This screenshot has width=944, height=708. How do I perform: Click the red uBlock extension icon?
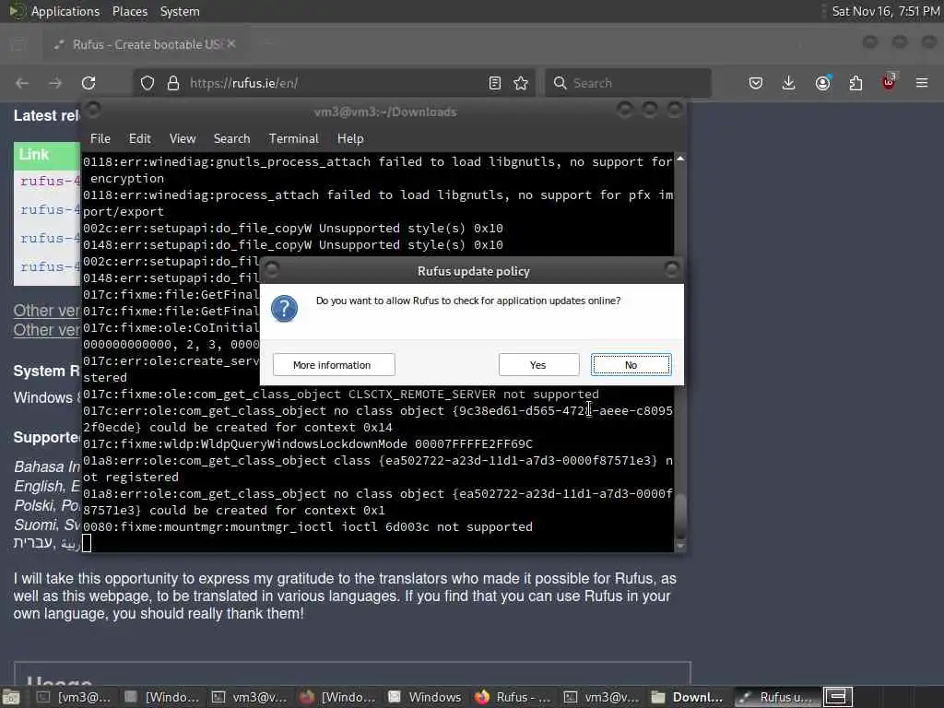[889, 82]
